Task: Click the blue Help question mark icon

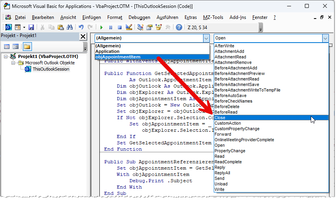Action: tap(179, 27)
